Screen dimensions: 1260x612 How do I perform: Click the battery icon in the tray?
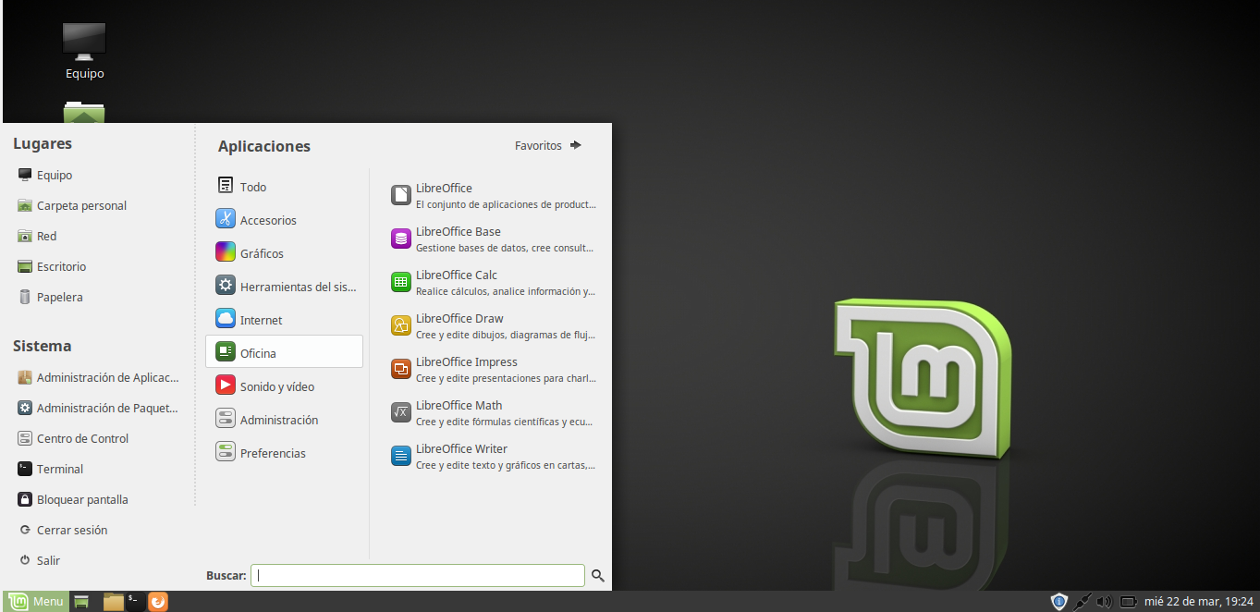pyautogui.click(x=1129, y=601)
